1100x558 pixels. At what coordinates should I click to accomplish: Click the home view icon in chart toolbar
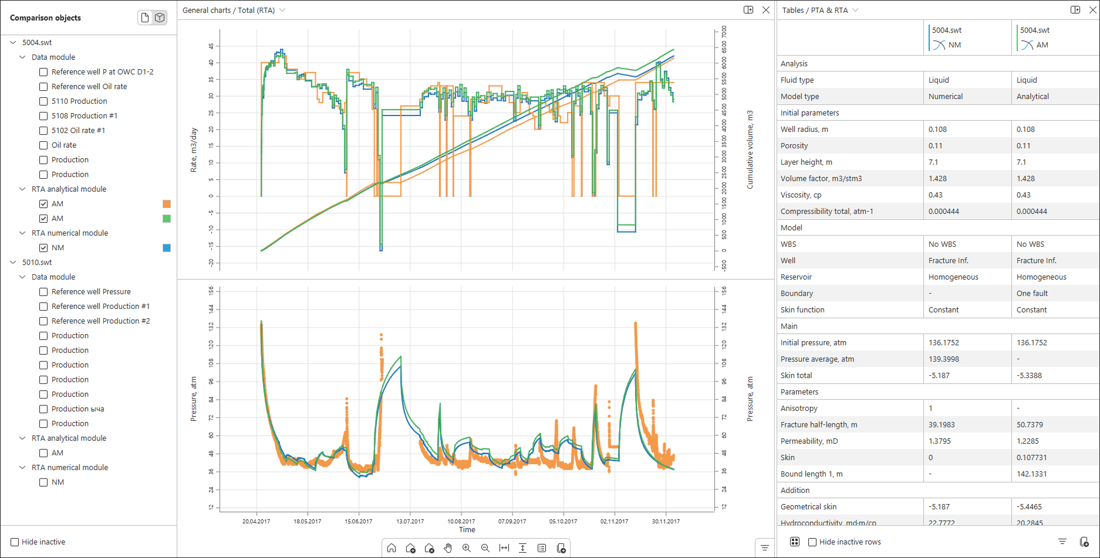[392, 548]
